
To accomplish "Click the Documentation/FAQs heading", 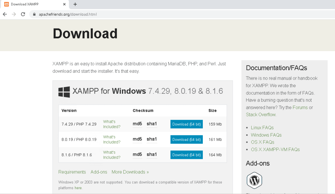I will 276,68.
